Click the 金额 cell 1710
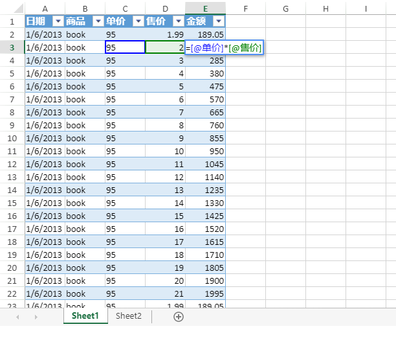The width and height of the screenshot is (396, 344). tap(206, 255)
